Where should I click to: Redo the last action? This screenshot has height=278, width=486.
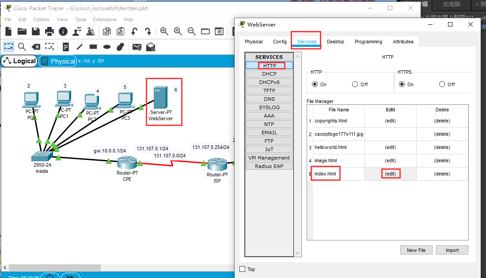[x=148, y=31]
